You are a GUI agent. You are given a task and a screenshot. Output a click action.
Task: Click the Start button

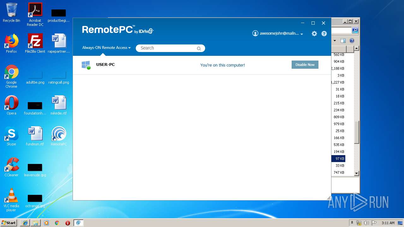click(9, 223)
